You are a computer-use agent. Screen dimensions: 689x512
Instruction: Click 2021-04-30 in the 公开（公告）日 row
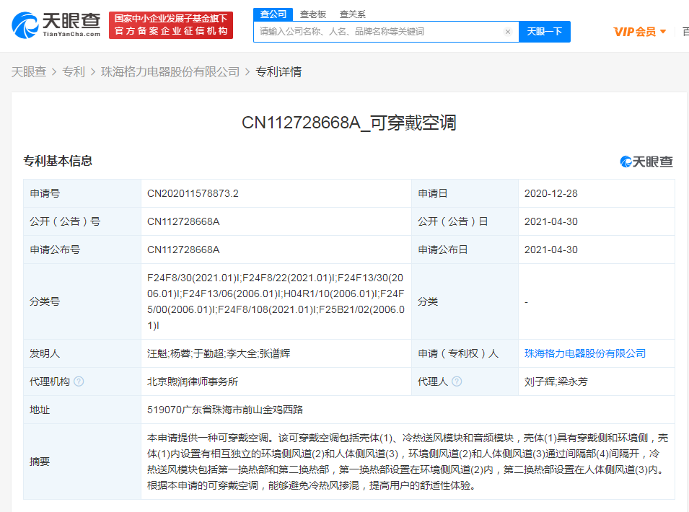point(550,222)
